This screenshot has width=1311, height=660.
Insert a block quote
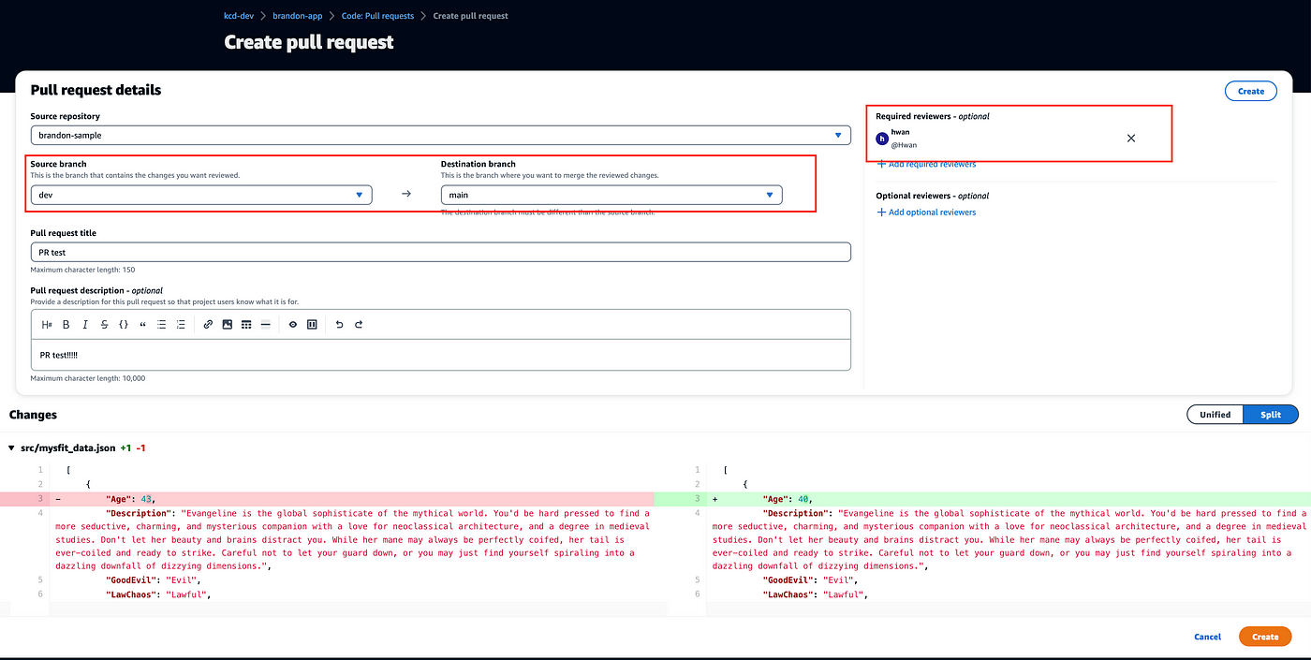142,325
